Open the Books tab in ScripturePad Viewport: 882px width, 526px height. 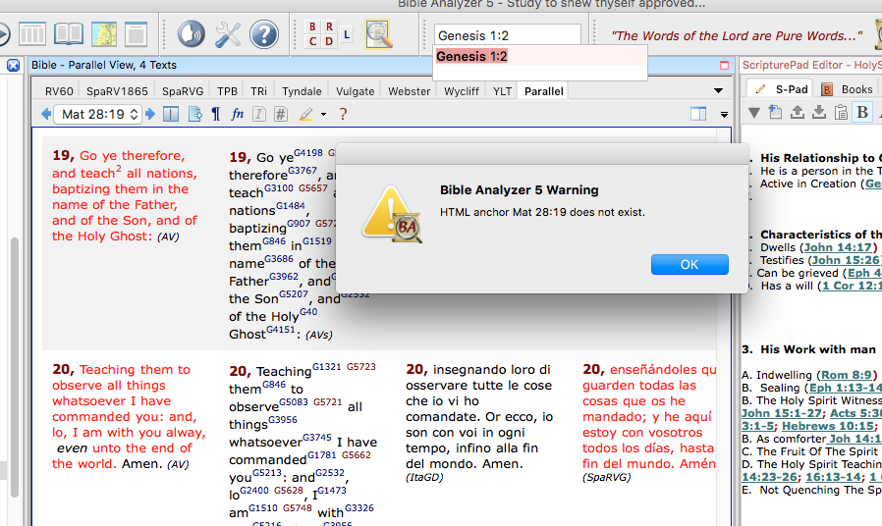(847, 89)
